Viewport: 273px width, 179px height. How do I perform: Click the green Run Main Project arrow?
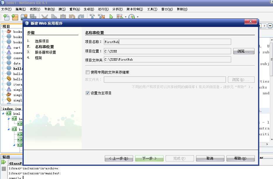pyautogui.click(x=111, y=17)
